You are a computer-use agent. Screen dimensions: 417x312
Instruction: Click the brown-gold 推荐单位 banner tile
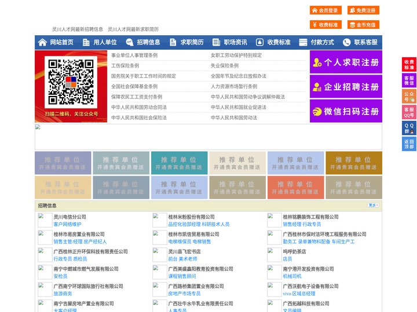pyautogui.click(x=354, y=163)
